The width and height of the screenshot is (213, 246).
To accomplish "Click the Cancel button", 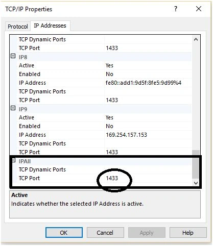I will click(x=105, y=232).
